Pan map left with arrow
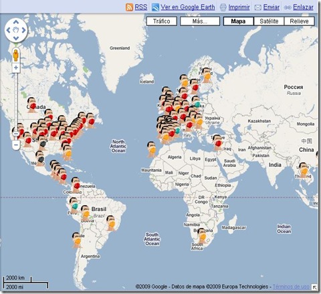 (x=9, y=30)
